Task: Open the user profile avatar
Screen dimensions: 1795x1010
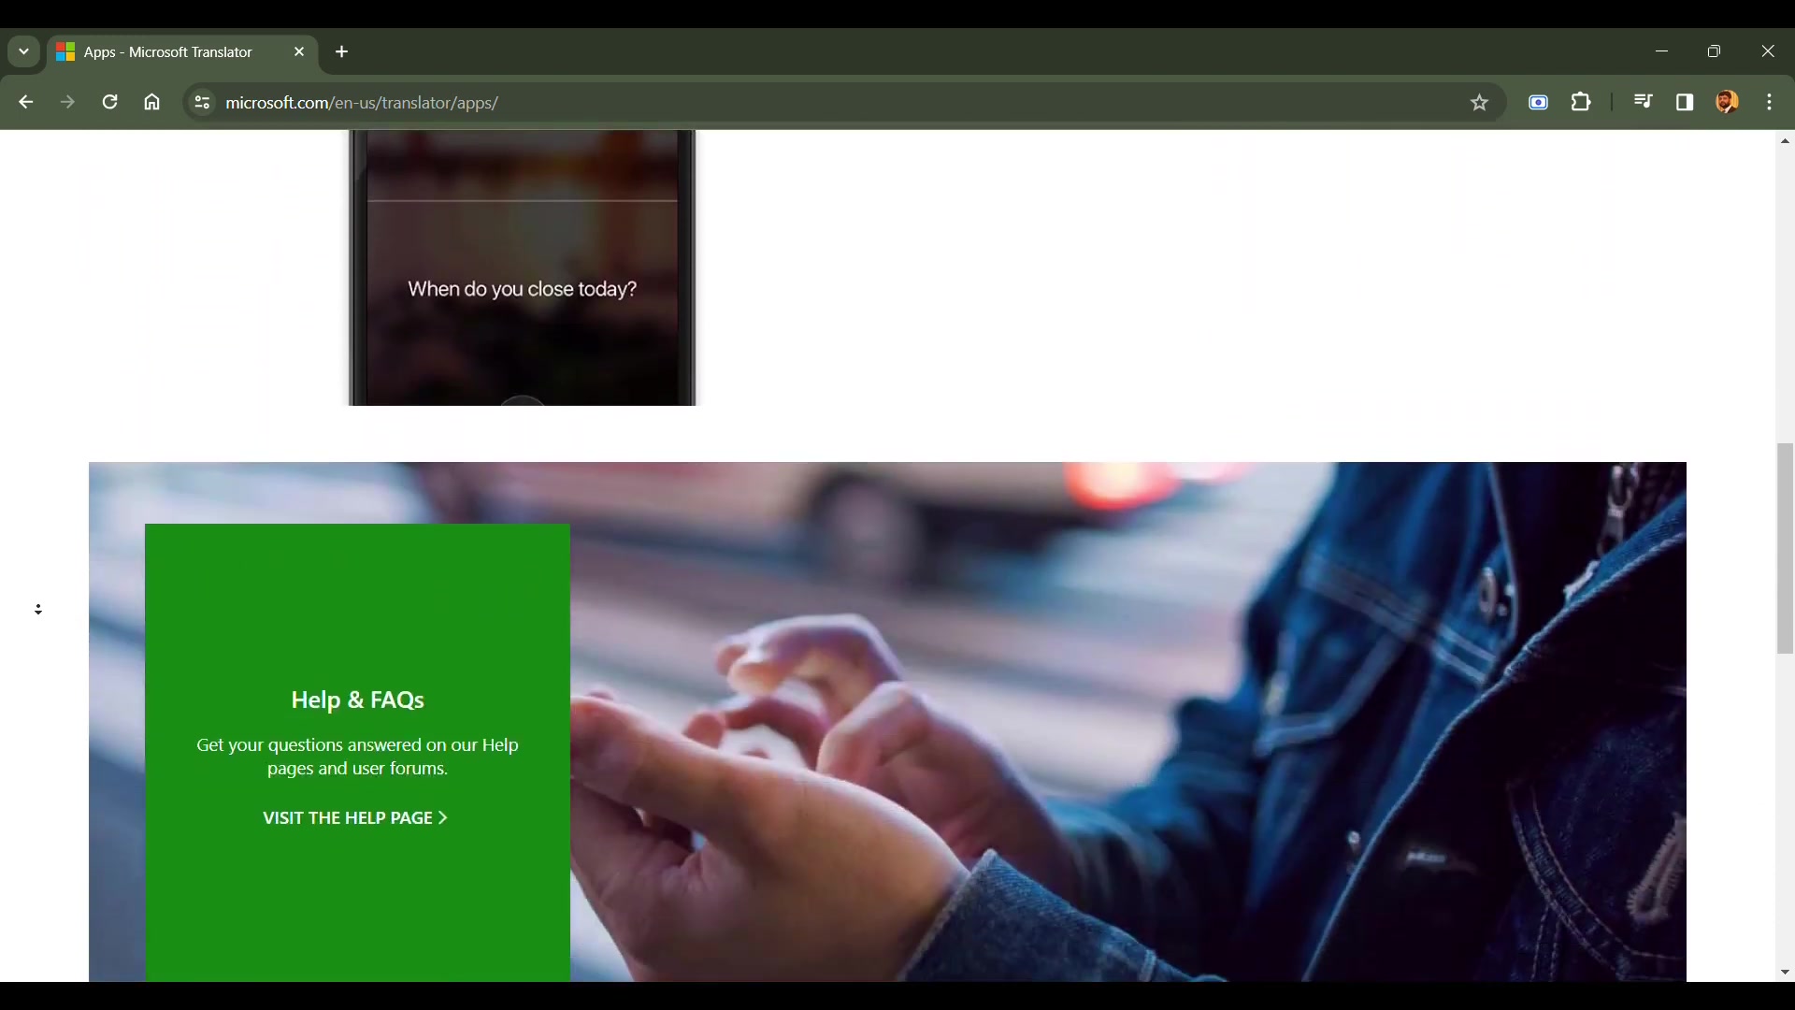Action: [x=1727, y=102]
